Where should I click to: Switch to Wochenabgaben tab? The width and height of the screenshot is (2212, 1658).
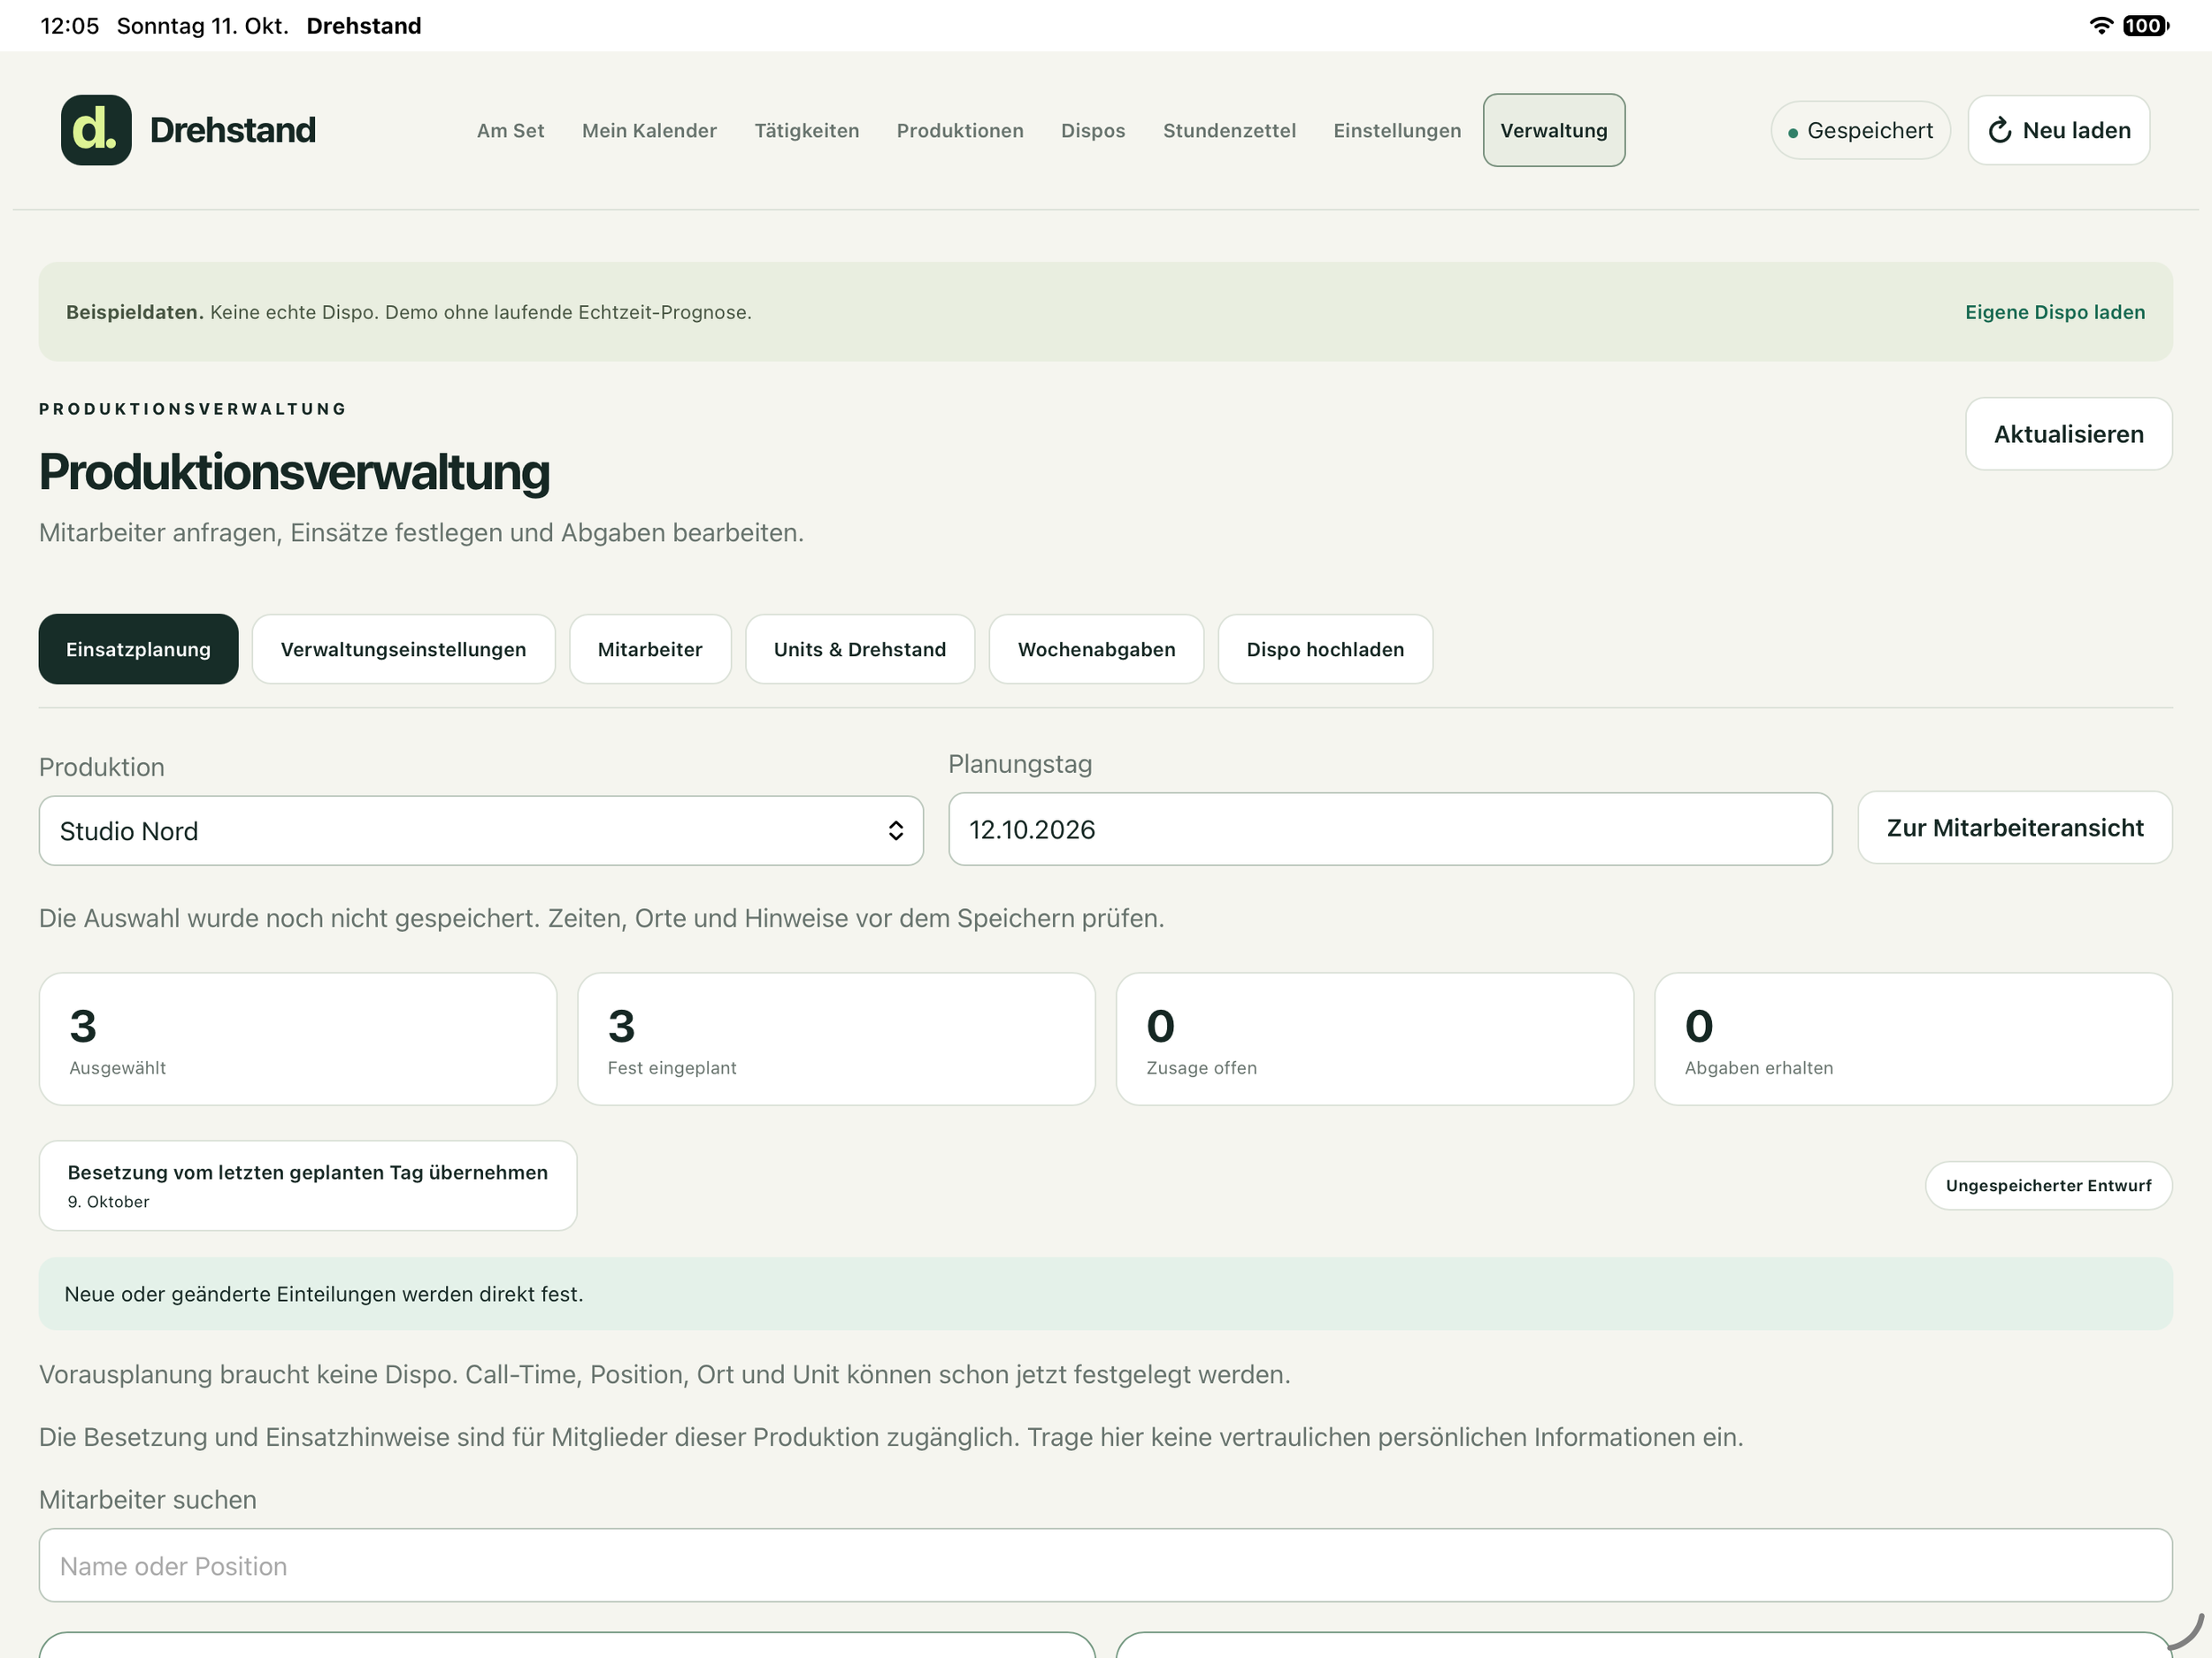tap(1096, 648)
